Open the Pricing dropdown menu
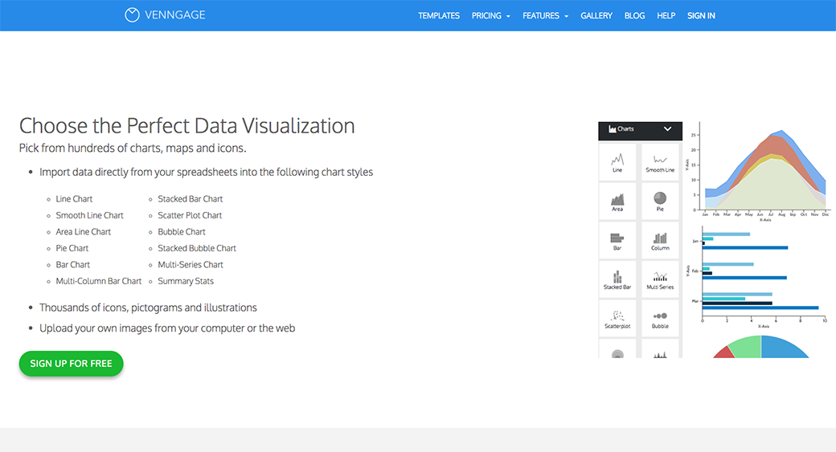836x452 pixels. click(x=491, y=16)
